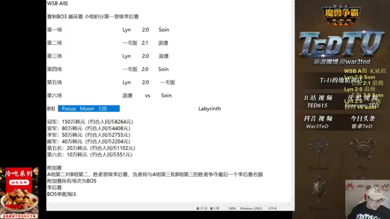Click the 100% zoom level in status bar
This screenshot has width=390, height=219.
click(232, 208)
